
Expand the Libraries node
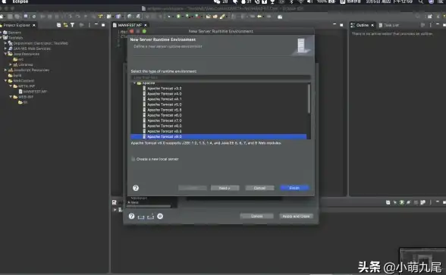coord(11,65)
